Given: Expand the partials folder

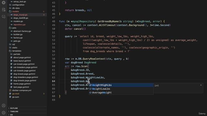Looking at the screenshot, I should click(27, 54).
